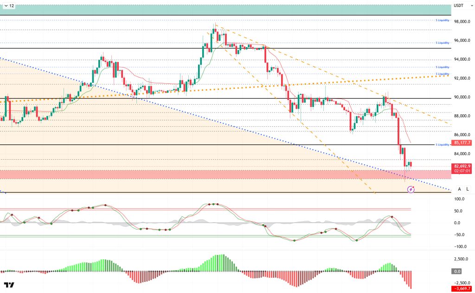Expand the collapsed indicator legend labeled 12

(8, 6)
